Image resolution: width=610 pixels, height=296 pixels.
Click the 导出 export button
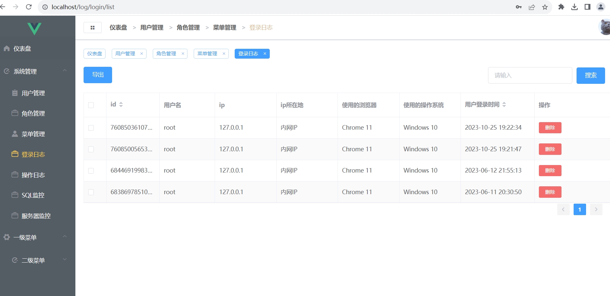coord(98,75)
